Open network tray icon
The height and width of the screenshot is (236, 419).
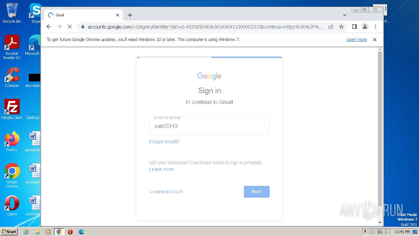[x=380, y=232]
